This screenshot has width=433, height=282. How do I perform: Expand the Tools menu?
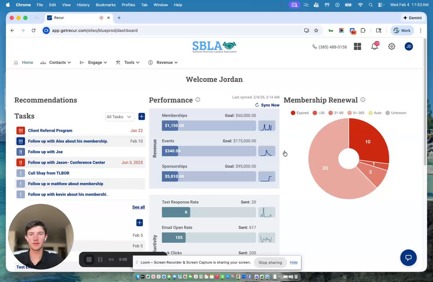[x=128, y=63]
